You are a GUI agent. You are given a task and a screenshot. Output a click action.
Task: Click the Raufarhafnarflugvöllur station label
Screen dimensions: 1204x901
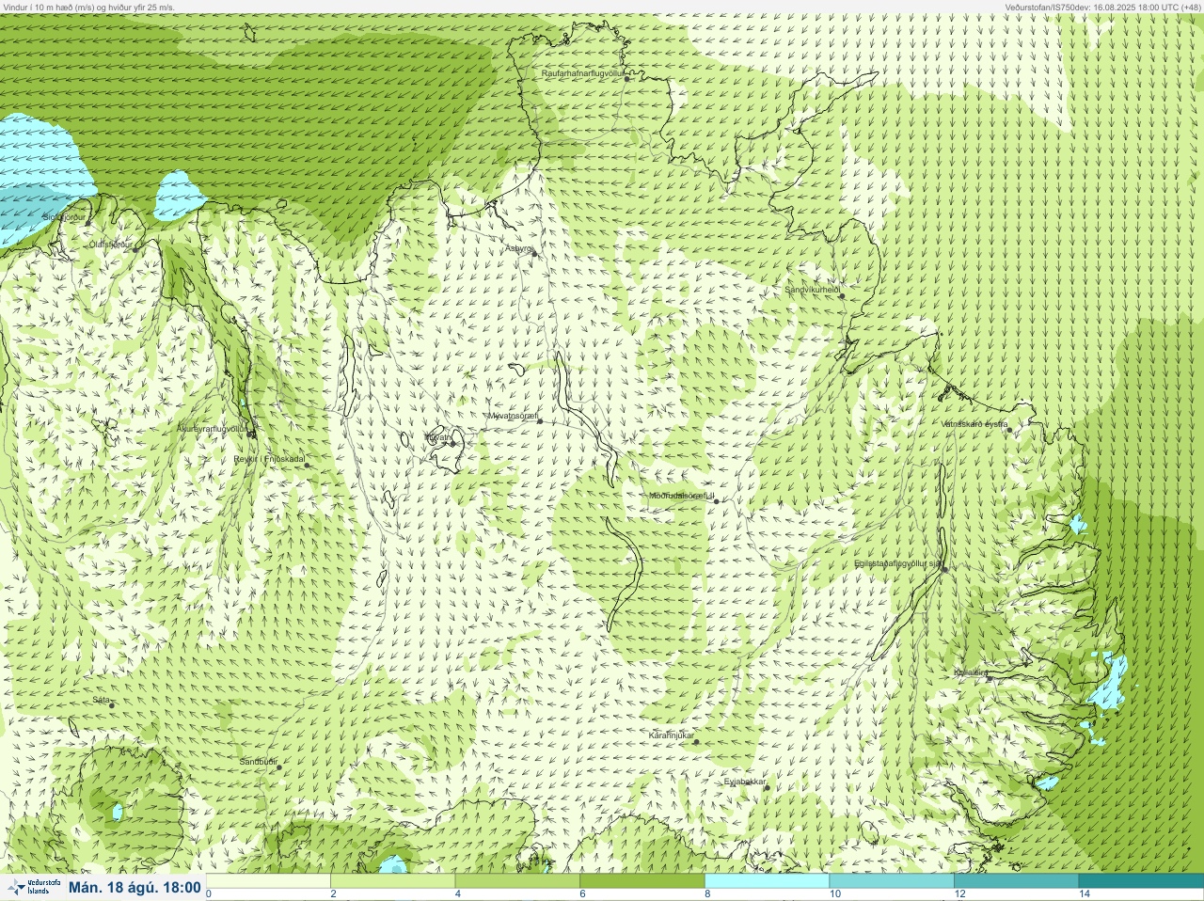[583, 73]
